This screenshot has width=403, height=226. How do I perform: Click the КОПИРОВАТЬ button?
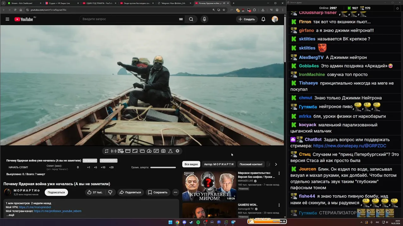point(109,160)
